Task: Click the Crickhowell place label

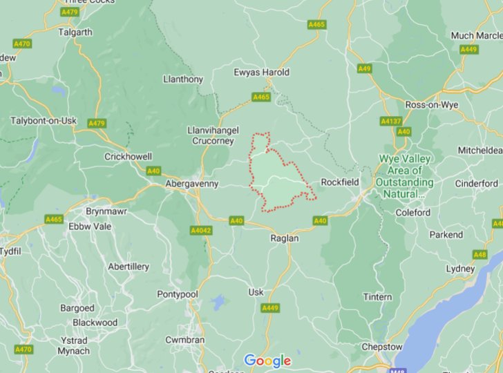Action: [x=129, y=157]
